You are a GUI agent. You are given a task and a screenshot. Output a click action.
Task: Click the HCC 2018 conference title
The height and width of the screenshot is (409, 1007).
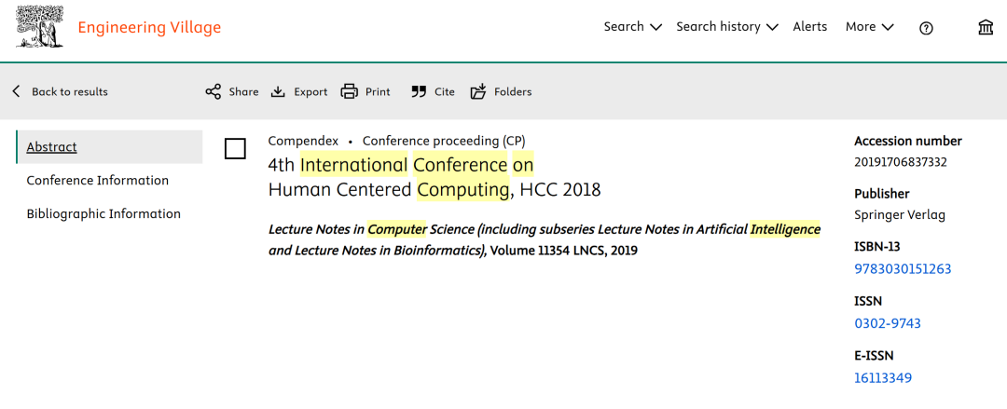point(435,177)
